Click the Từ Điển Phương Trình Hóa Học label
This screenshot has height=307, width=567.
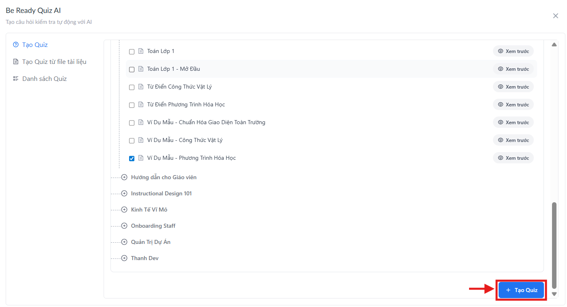186,105
